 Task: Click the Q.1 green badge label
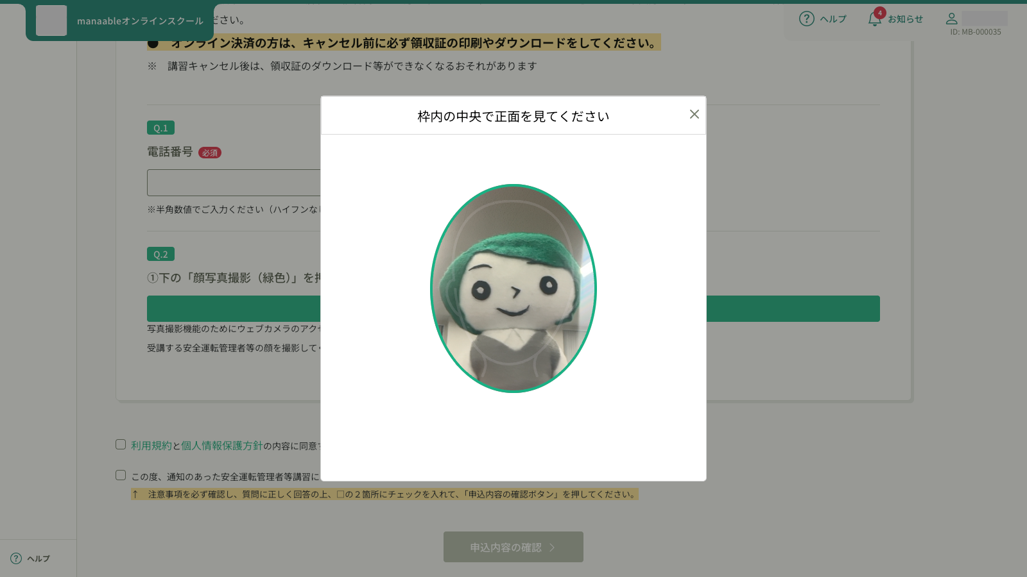(161, 128)
